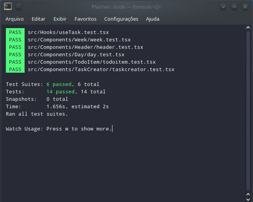Click the window title 'Planner : node — Konsole <2>'
The width and height of the screenshot is (253, 202).
[x=126, y=7]
